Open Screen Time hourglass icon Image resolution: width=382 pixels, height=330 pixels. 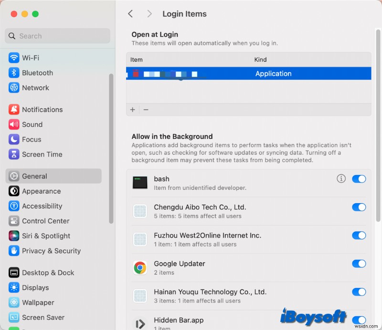(x=14, y=155)
